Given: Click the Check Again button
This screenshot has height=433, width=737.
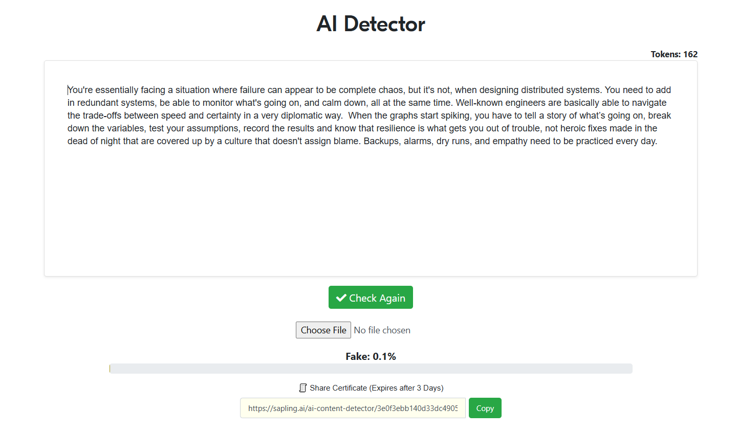Looking at the screenshot, I should click(x=371, y=298).
